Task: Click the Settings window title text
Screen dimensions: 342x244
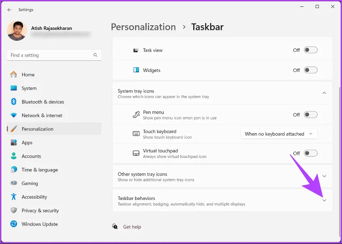Action: tap(26, 9)
